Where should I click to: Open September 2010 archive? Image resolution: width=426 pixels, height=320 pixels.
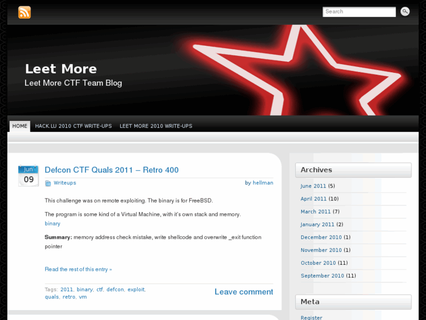point(322,275)
